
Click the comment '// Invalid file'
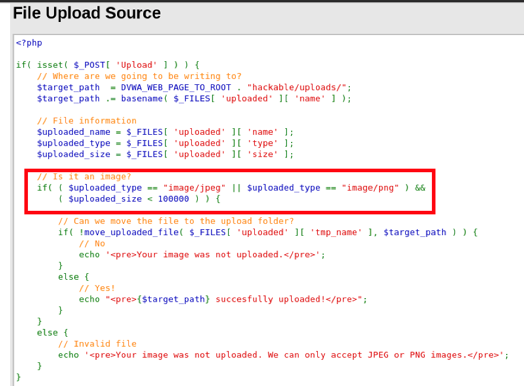(x=97, y=344)
